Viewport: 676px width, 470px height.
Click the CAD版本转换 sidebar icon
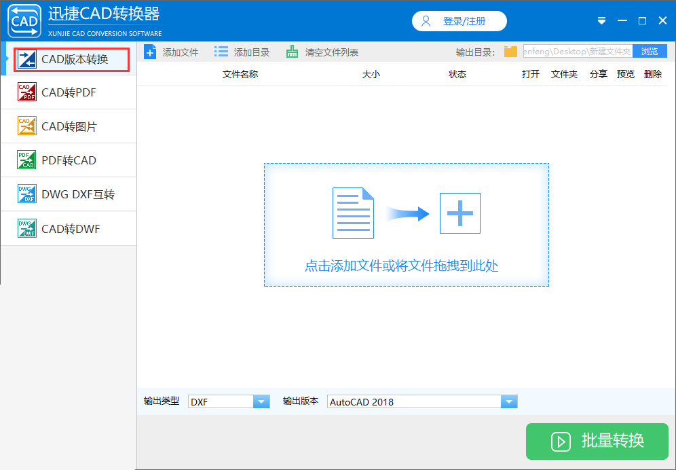(x=26, y=60)
